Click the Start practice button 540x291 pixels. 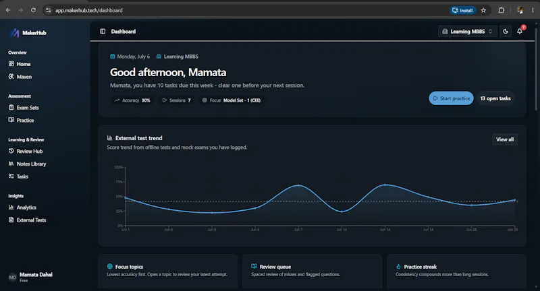[x=451, y=98]
